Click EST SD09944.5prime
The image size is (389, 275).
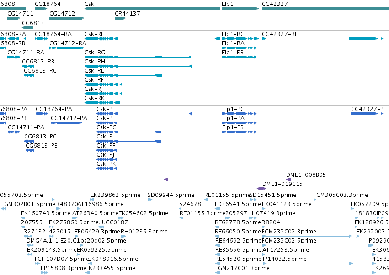click(171, 195)
